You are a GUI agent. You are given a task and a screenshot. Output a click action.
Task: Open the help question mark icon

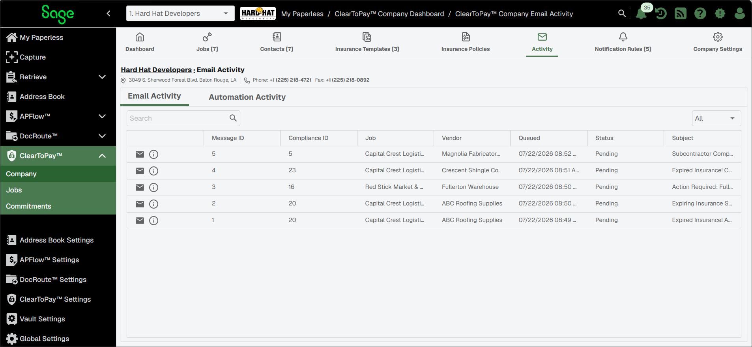[700, 14]
